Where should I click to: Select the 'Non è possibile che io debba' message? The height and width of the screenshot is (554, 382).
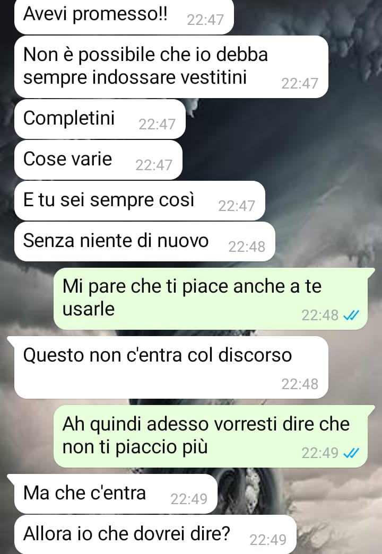171,67
